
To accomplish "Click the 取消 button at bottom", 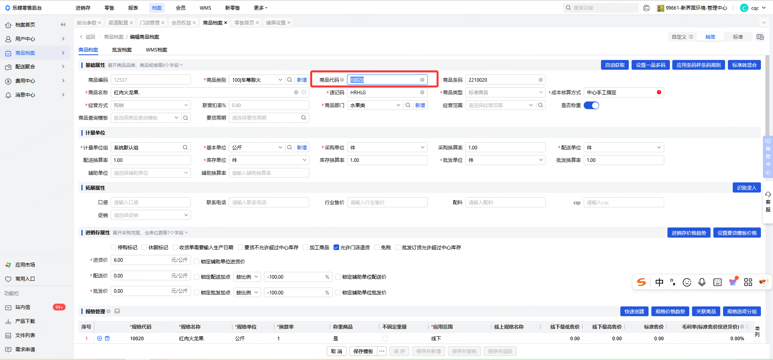I will click(x=336, y=351).
